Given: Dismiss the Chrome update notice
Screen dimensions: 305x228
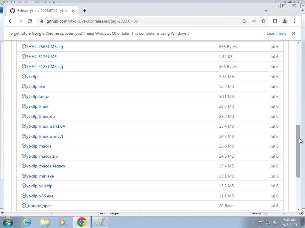Looking at the screenshot, I should [293, 33].
